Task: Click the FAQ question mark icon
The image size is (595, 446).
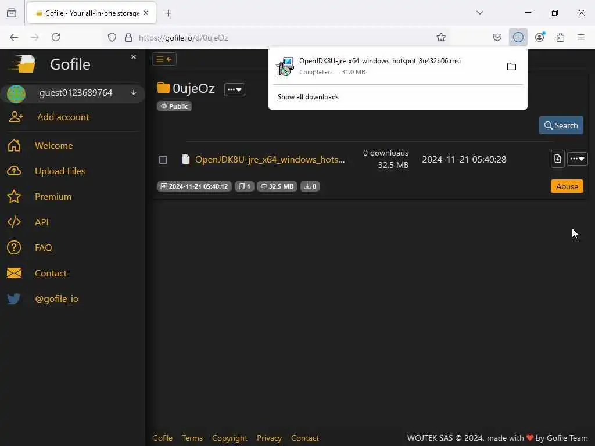Action: (x=14, y=247)
